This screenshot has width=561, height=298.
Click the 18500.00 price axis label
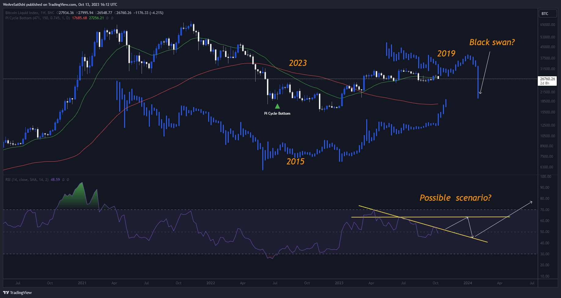(548, 101)
